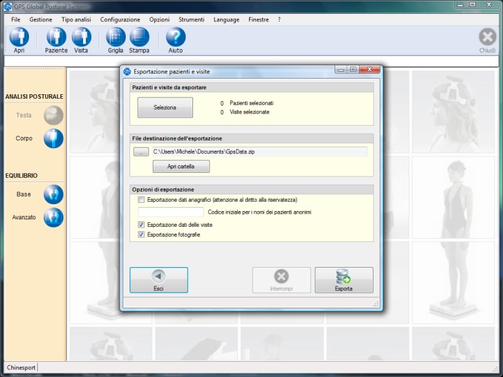
Task: Toggle Esportazione fotografie checkbox
Action: (x=141, y=234)
